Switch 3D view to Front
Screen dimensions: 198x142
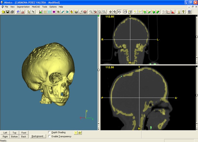click(x=24, y=133)
